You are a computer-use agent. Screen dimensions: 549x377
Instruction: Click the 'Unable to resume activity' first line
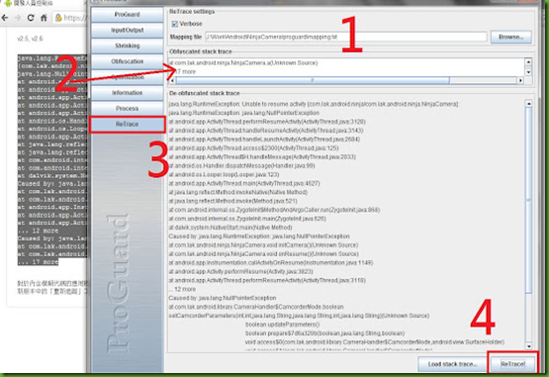314,104
